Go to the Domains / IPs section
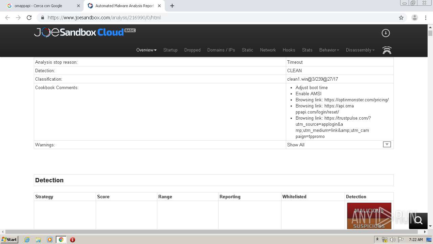Viewport: 433px width, 244px height. click(x=221, y=50)
